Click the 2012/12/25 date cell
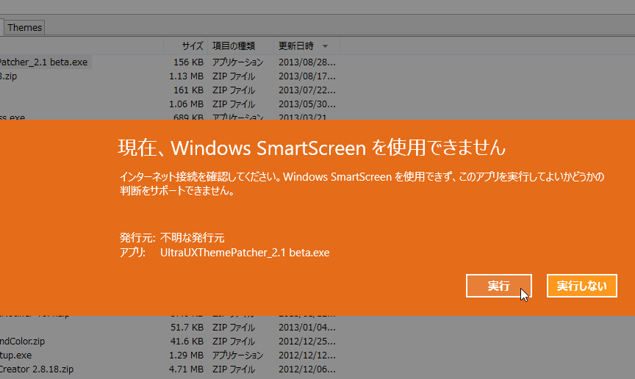The height and width of the screenshot is (379, 635). coord(307,341)
